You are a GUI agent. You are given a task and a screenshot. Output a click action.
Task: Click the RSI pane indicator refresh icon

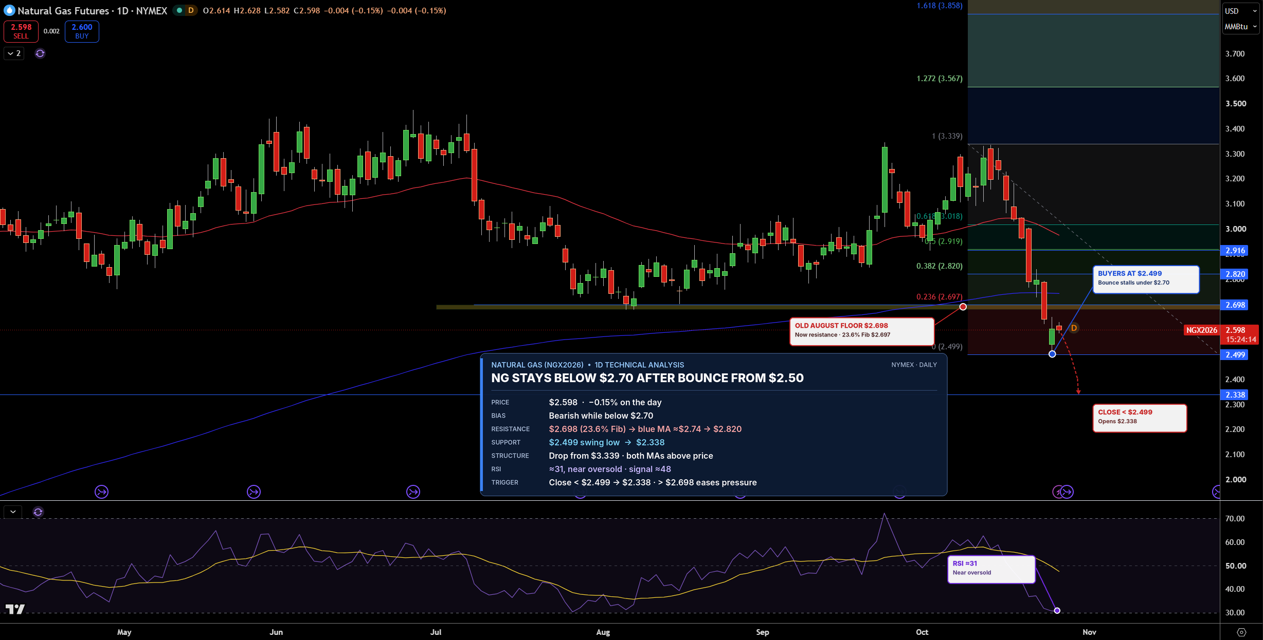pos(38,512)
